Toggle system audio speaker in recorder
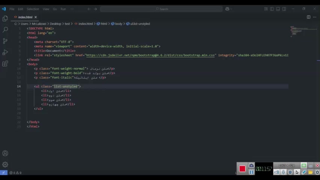The height and width of the screenshot is (180, 320). pyautogui.click(x=276, y=172)
